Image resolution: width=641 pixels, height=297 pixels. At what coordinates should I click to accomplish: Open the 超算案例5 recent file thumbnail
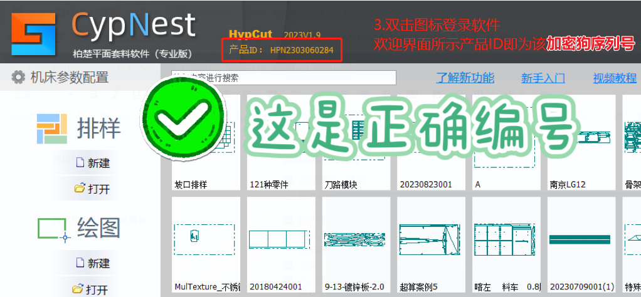pos(432,245)
